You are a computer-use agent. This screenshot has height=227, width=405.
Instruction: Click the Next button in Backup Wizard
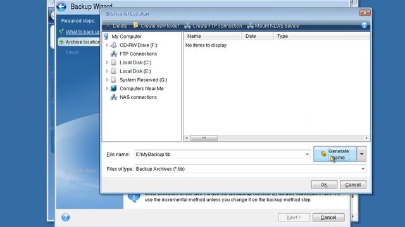(294, 218)
